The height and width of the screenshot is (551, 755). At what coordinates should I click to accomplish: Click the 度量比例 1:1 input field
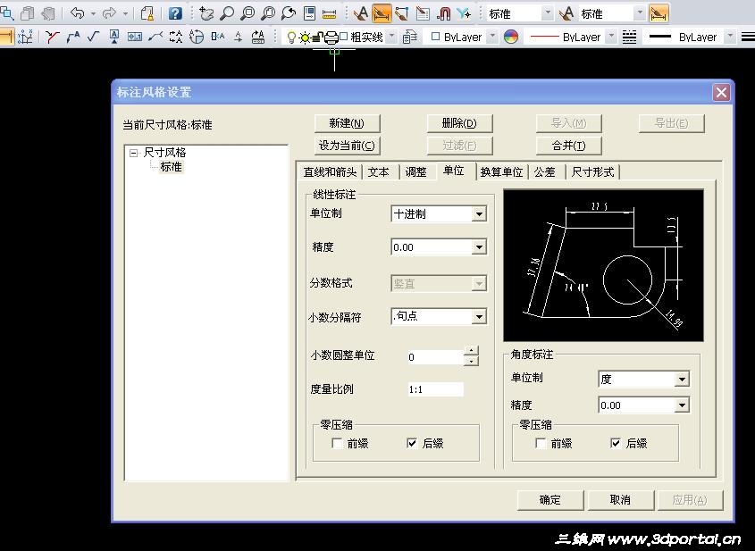tap(435, 389)
